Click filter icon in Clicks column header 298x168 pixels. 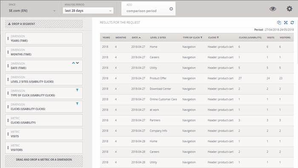218,37
